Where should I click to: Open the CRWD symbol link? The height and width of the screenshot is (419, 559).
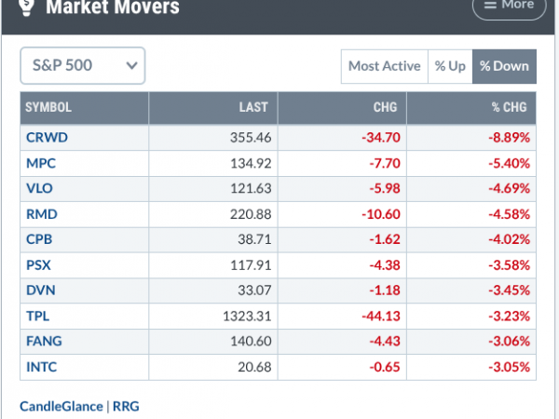48,138
